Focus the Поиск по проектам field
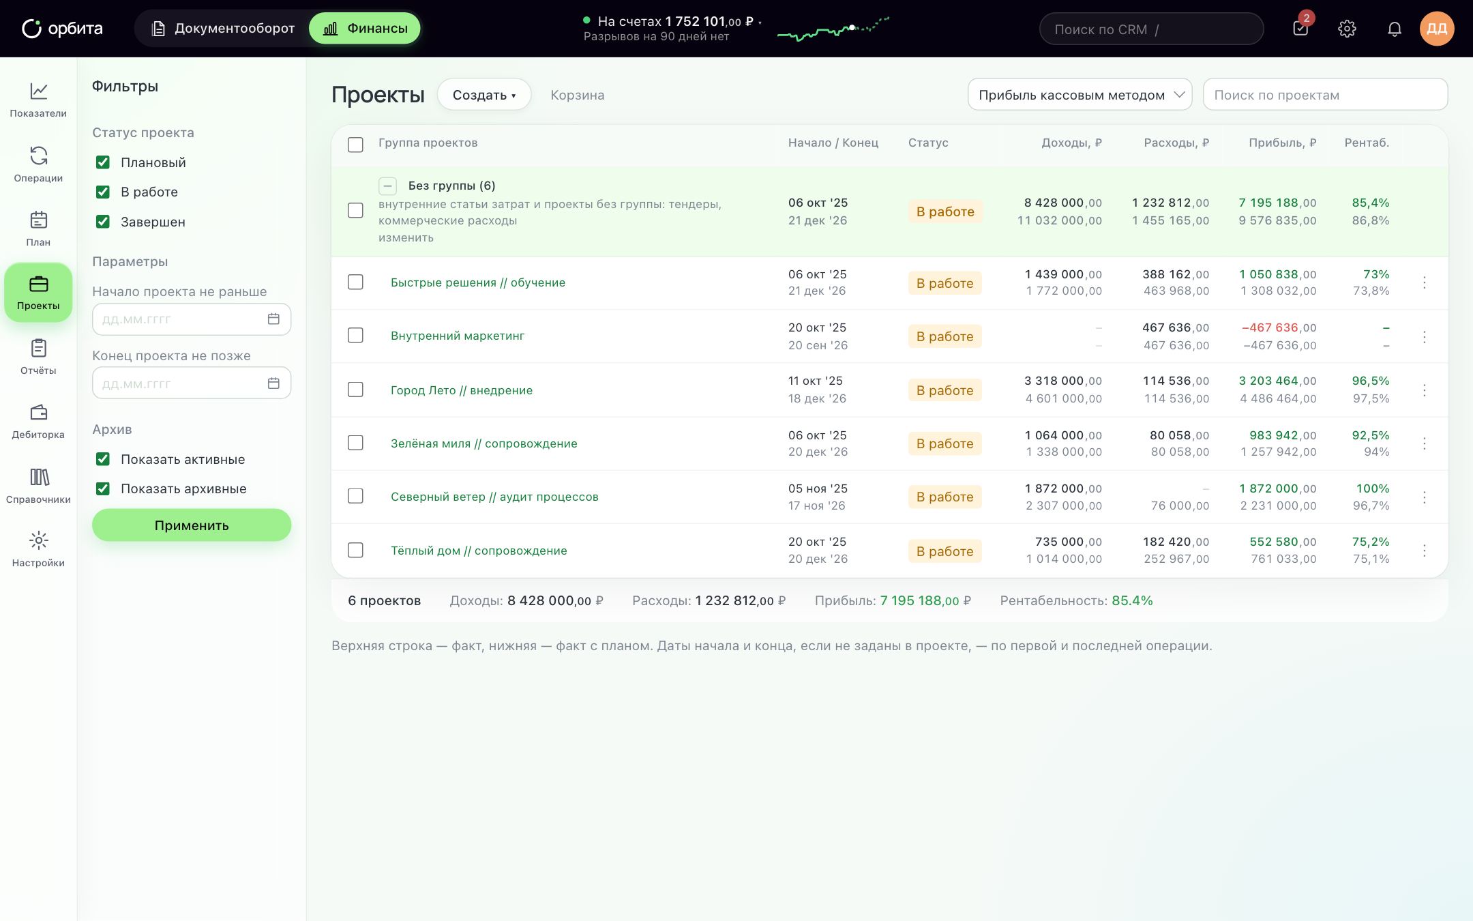 click(x=1325, y=95)
